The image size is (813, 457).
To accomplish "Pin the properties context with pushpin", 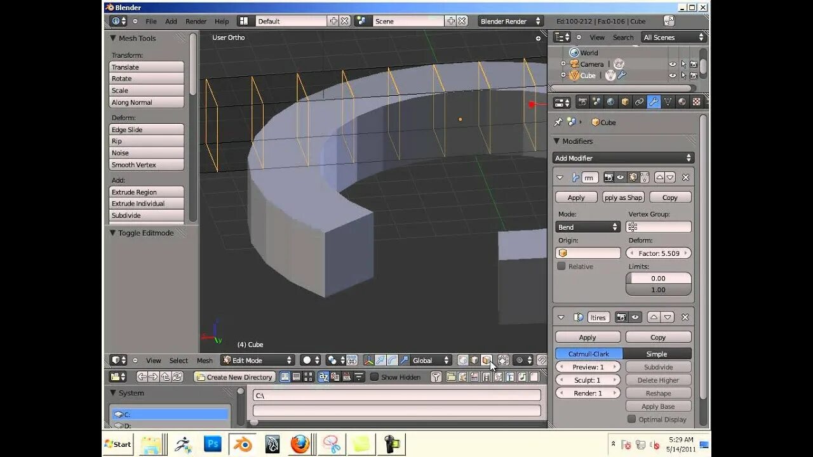I will (558, 122).
